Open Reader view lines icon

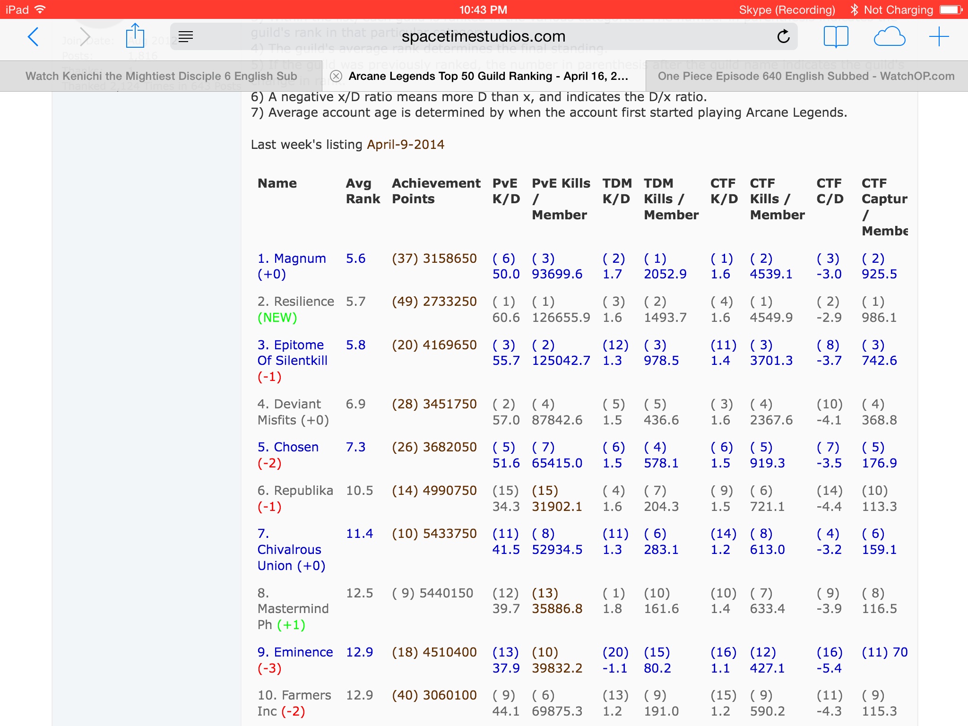click(x=186, y=36)
